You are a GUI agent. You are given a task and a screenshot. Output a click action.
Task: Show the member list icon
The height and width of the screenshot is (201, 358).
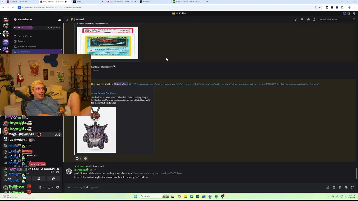pyautogui.click(x=314, y=20)
